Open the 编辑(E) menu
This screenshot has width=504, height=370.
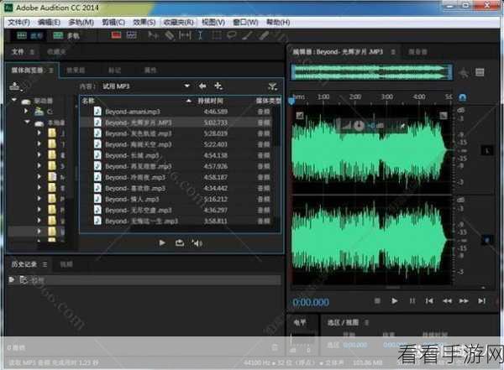pos(49,22)
